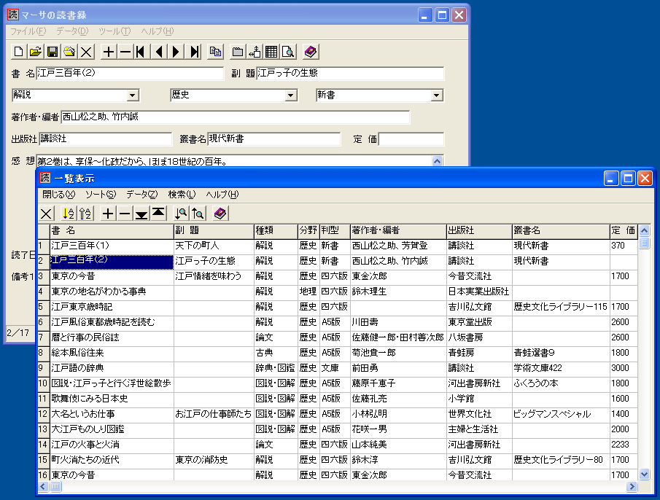Create a new record file in マーサの読書録 toolbar
Image resolution: width=660 pixels, height=500 pixels.
18,52
